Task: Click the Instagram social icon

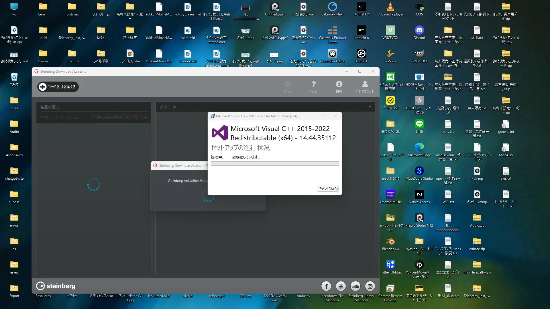Action: [370, 286]
